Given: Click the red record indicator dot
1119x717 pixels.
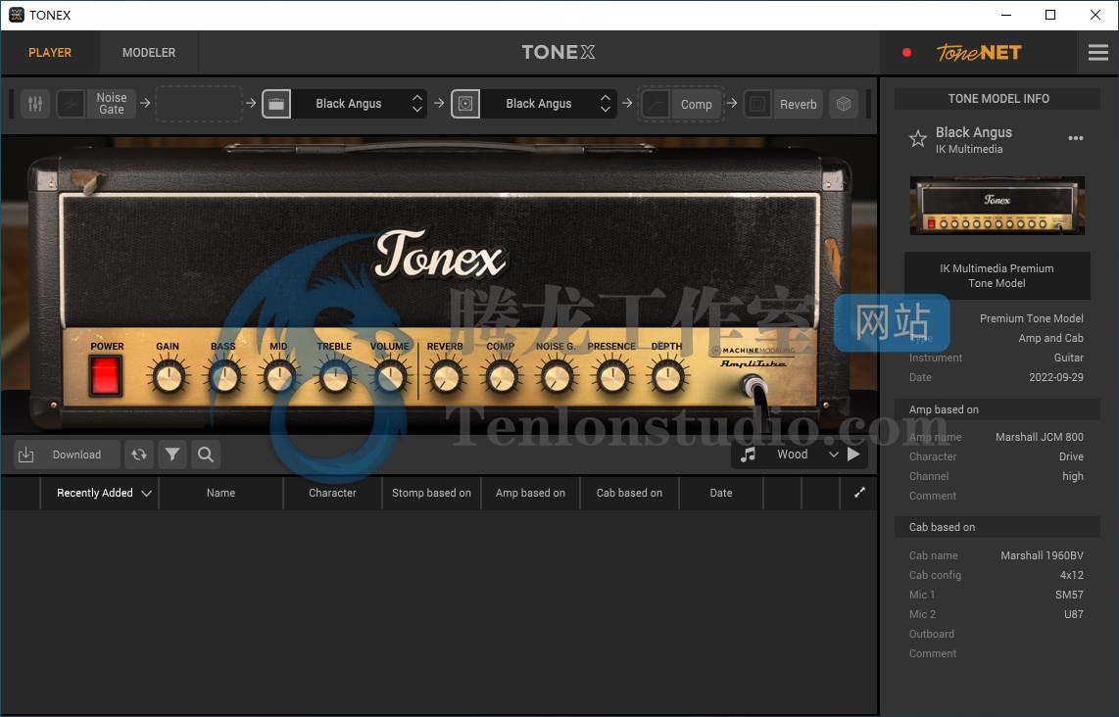Looking at the screenshot, I should coord(906,53).
